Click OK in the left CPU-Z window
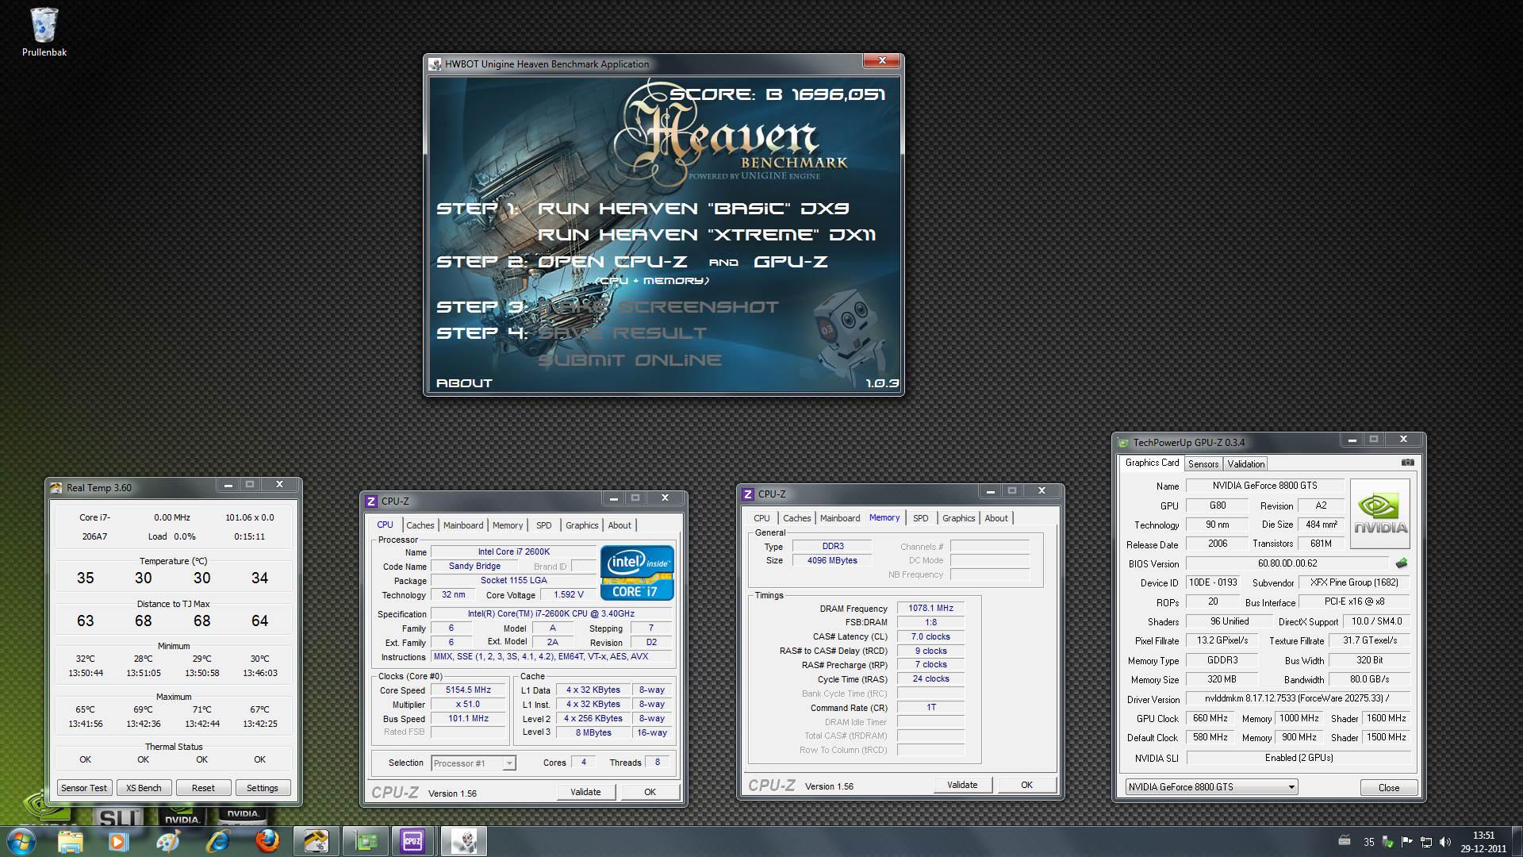Viewport: 1523px width, 857px height. tap(650, 792)
